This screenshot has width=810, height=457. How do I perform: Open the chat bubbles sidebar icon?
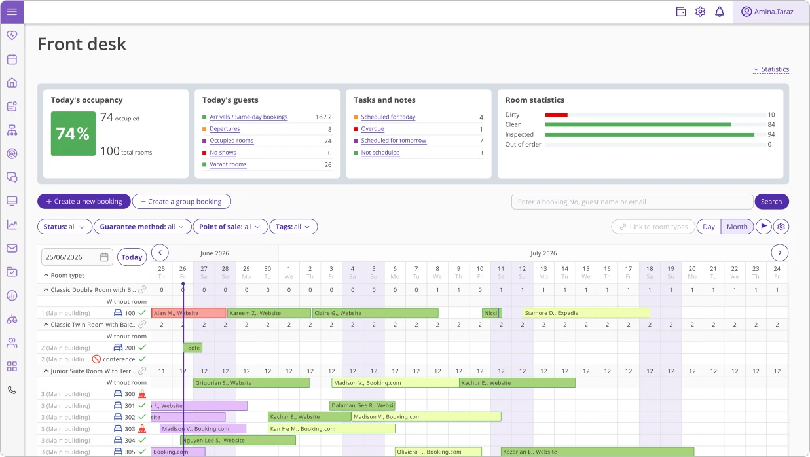12,177
